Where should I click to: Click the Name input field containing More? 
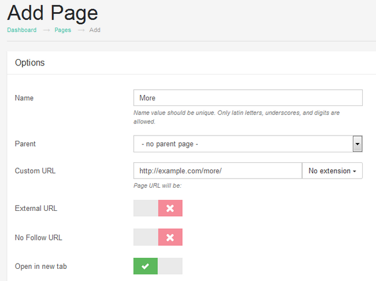pyautogui.click(x=248, y=98)
